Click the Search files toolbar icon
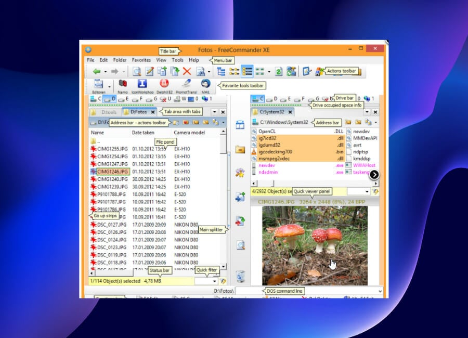The image size is (468, 338). 200,71
